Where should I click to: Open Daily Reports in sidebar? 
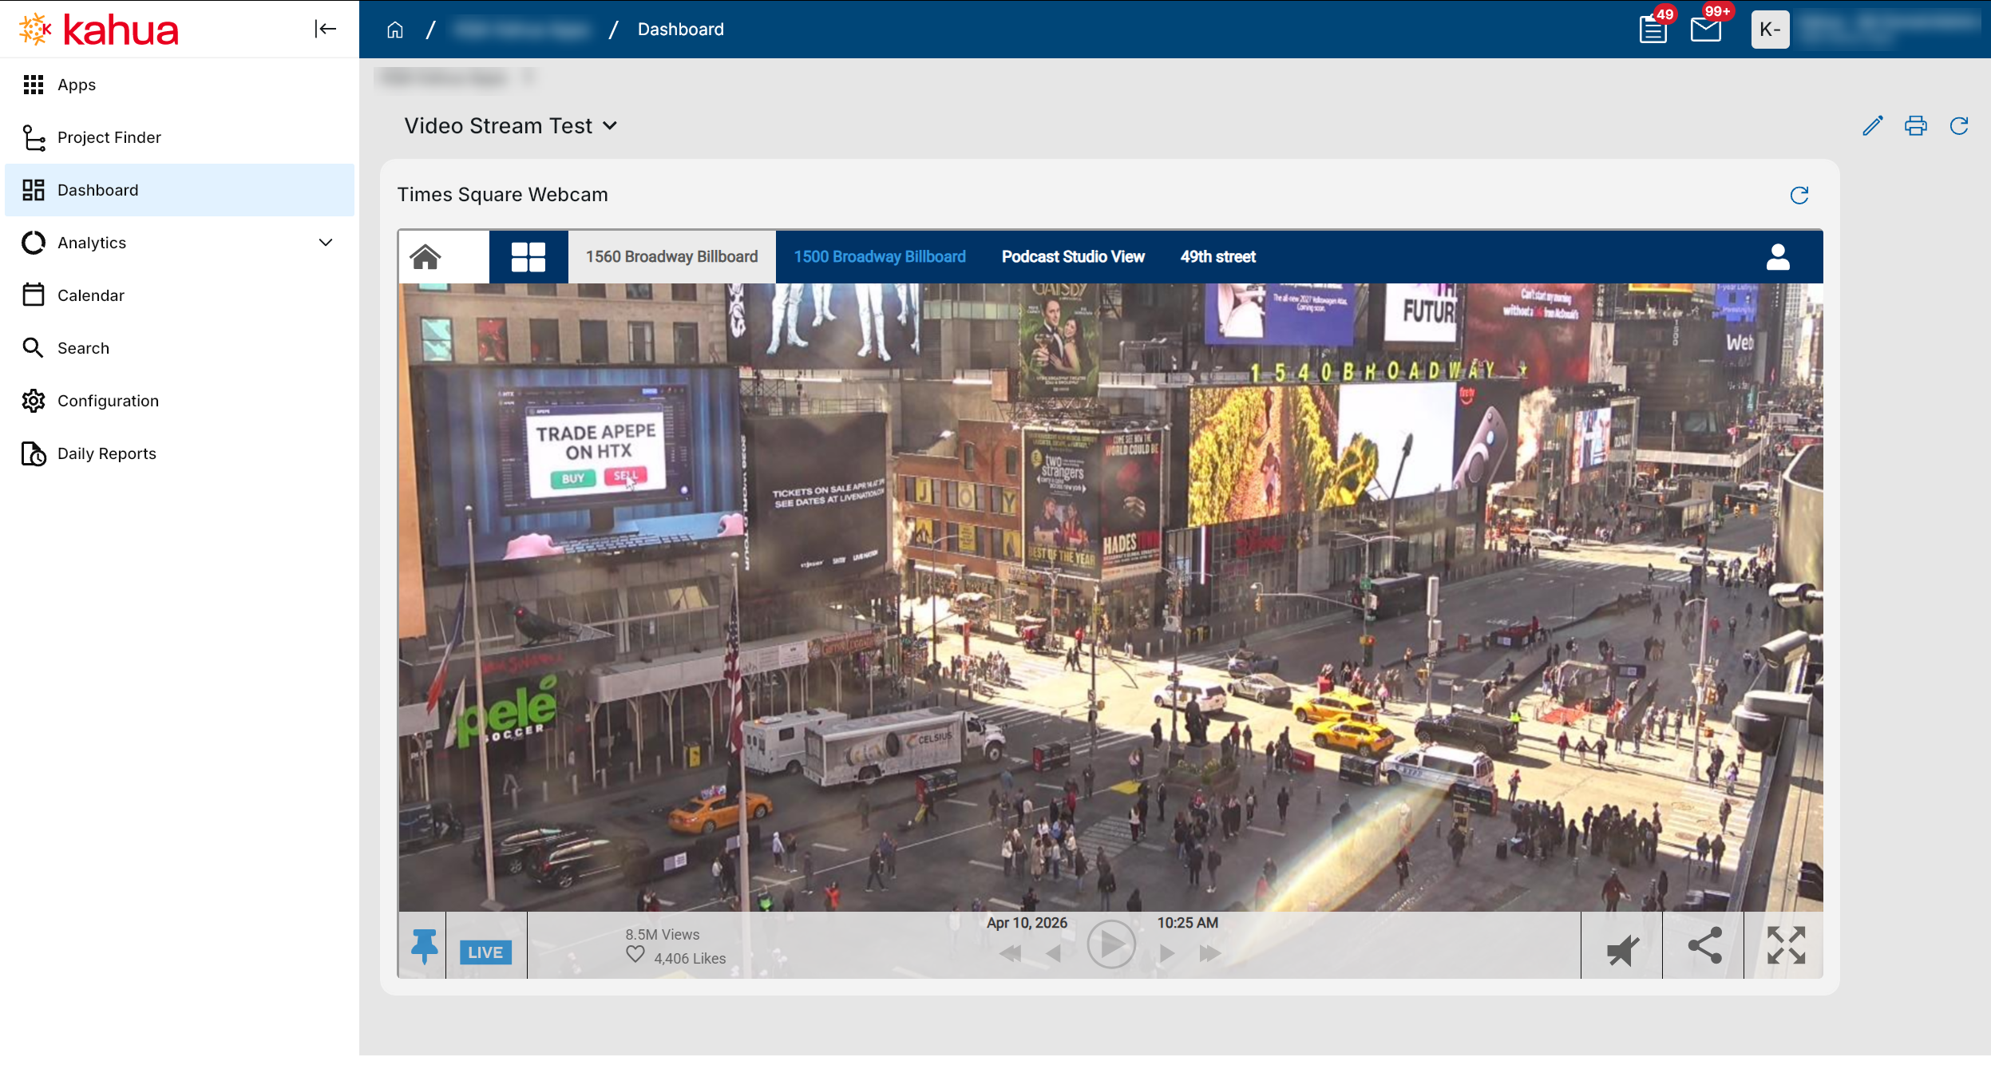pos(106,453)
